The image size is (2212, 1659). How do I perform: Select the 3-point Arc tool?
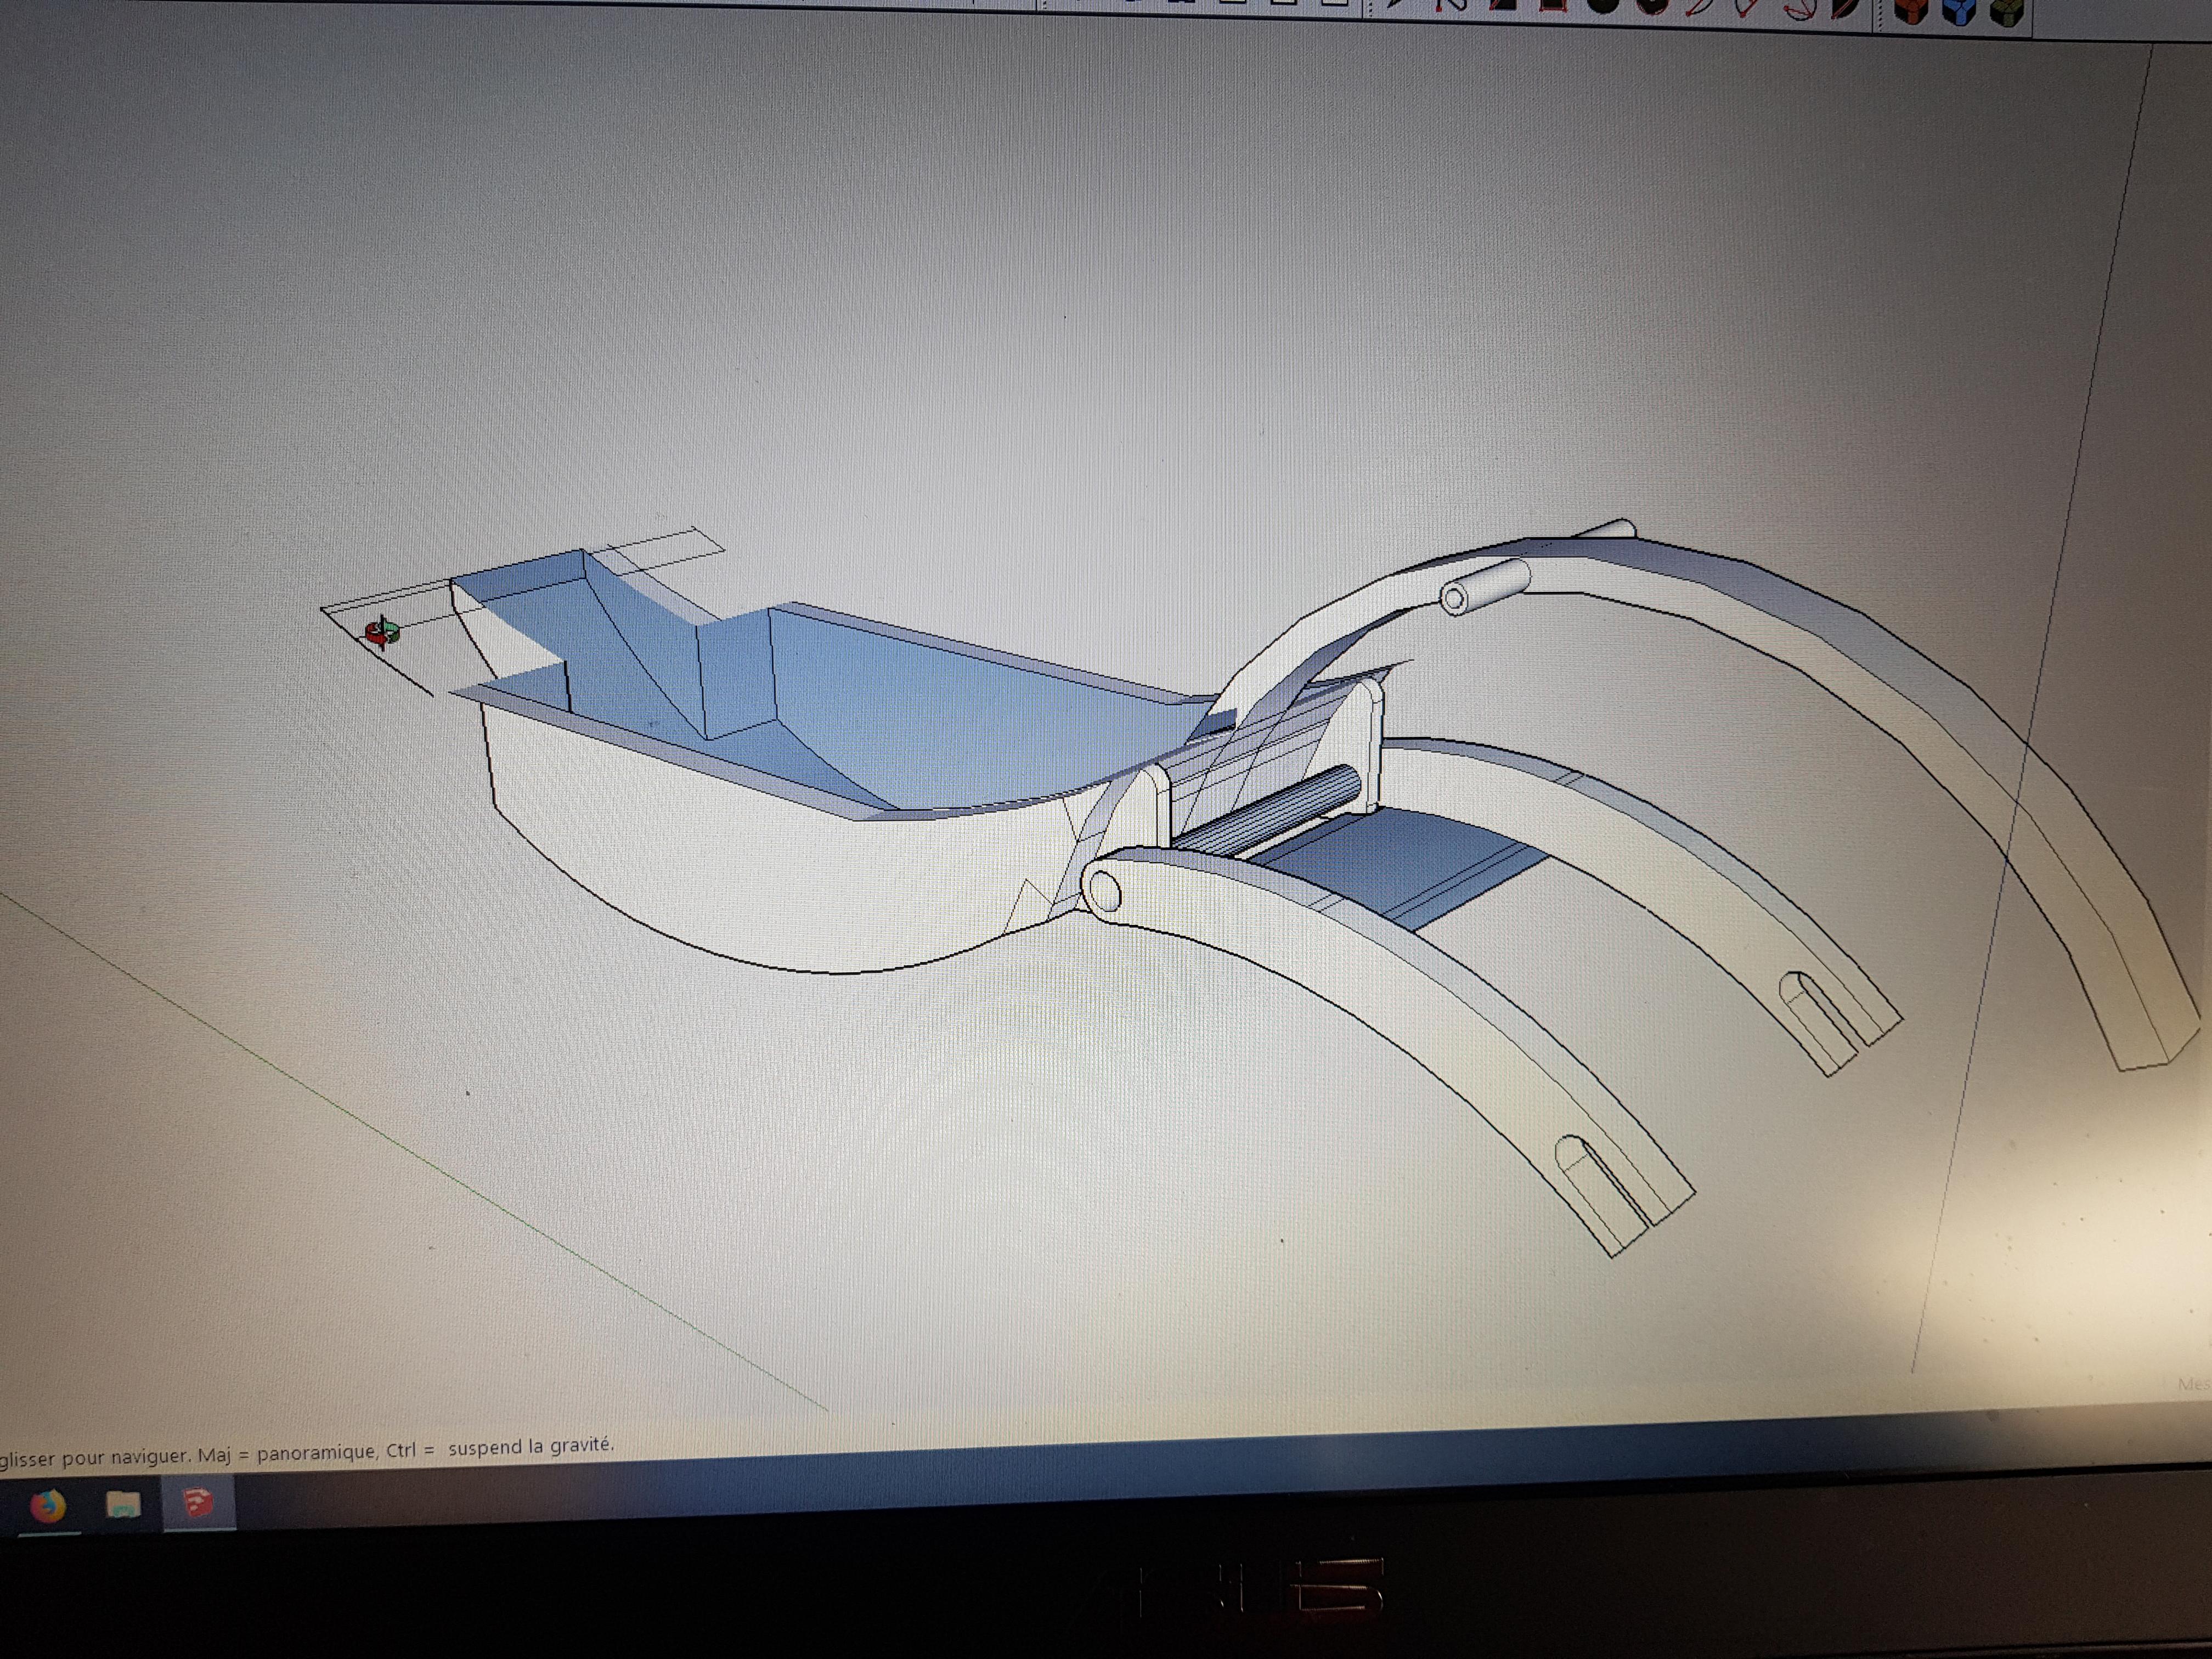click(1801, 8)
